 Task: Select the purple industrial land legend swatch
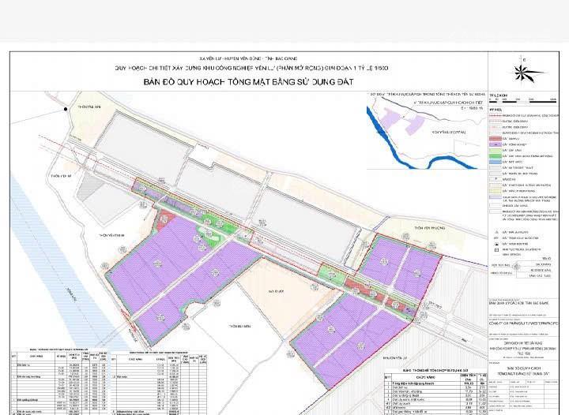(496, 145)
